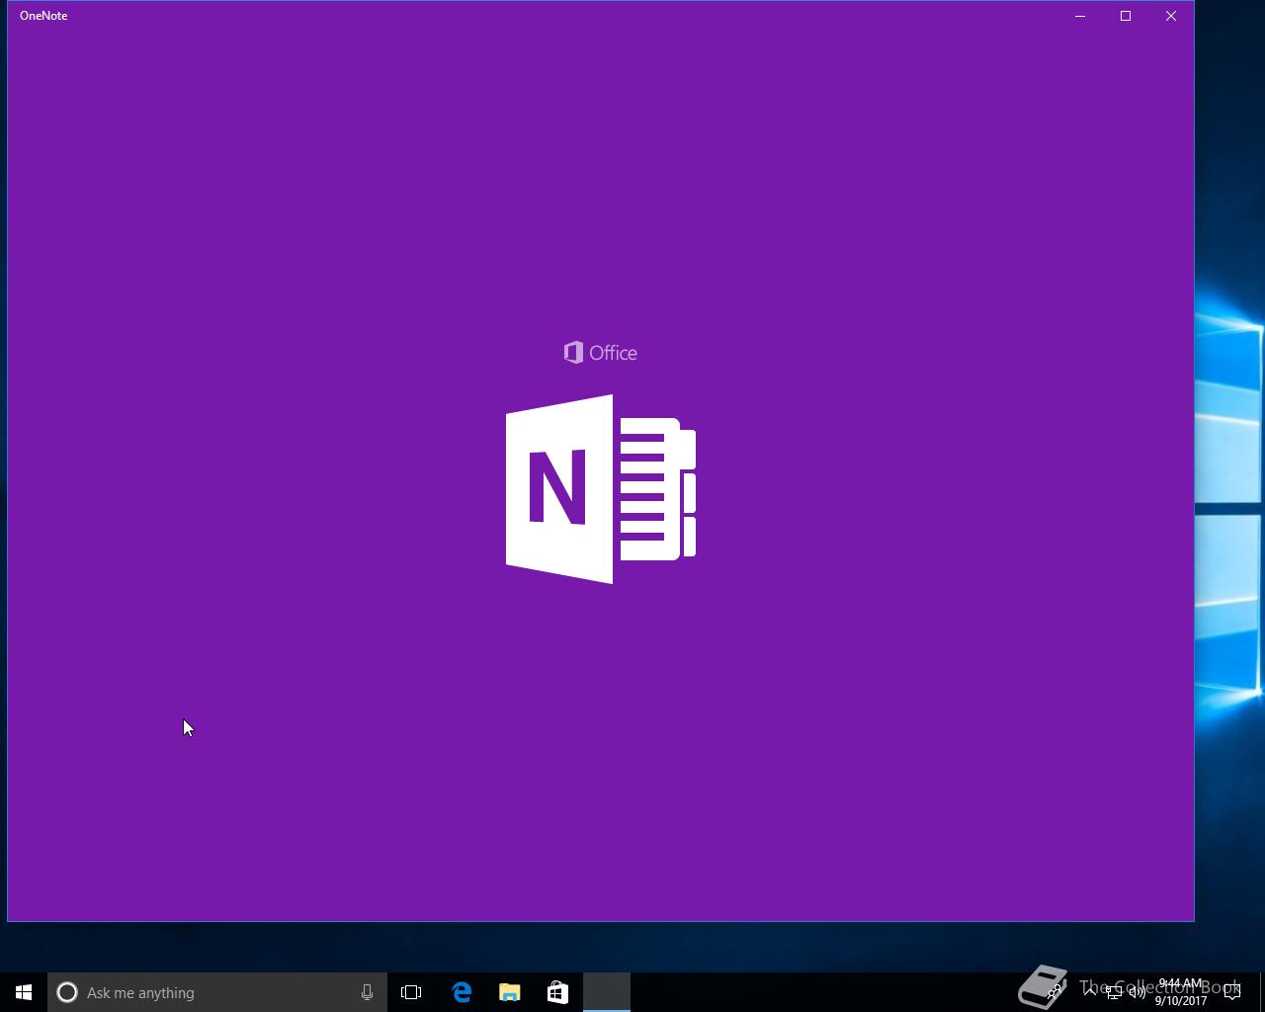Show hidden system tray icons chevron
1265x1012 pixels.
(1090, 991)
